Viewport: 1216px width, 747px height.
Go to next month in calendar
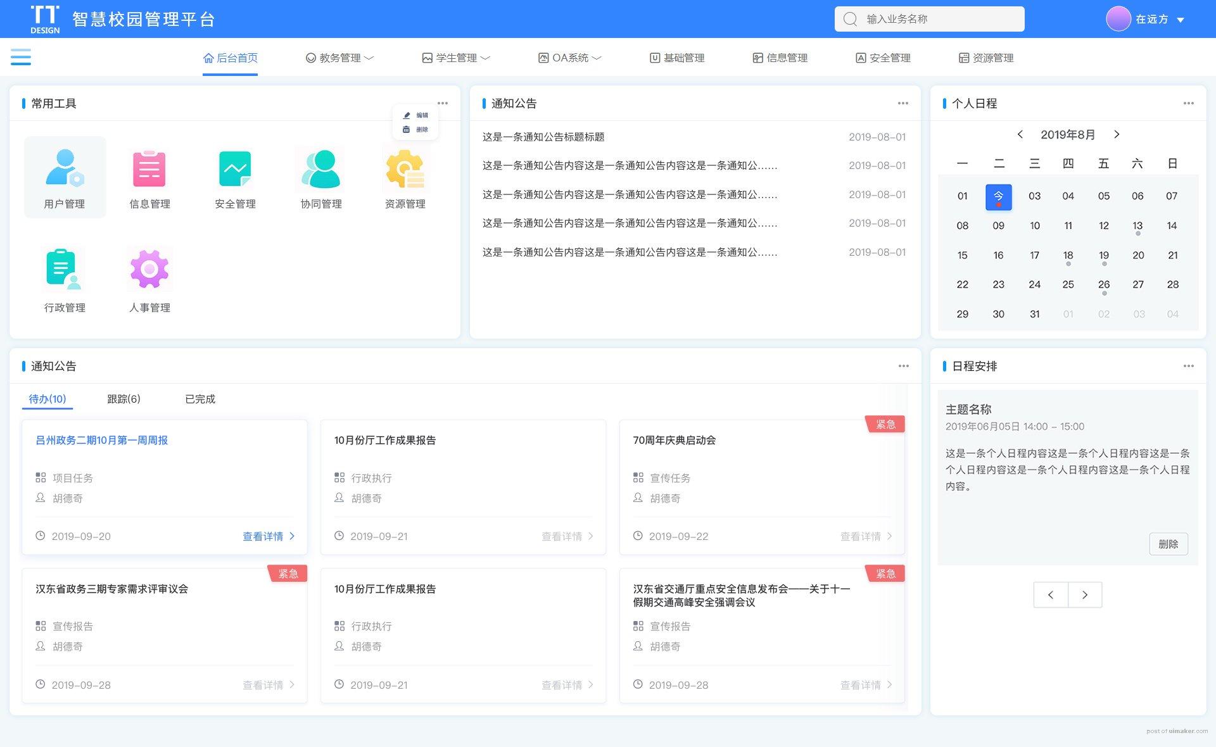click(1117, 134)
